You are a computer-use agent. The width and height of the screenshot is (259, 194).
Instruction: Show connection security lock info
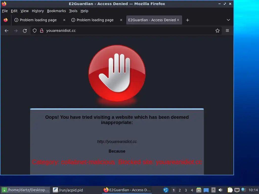point(42,31)
